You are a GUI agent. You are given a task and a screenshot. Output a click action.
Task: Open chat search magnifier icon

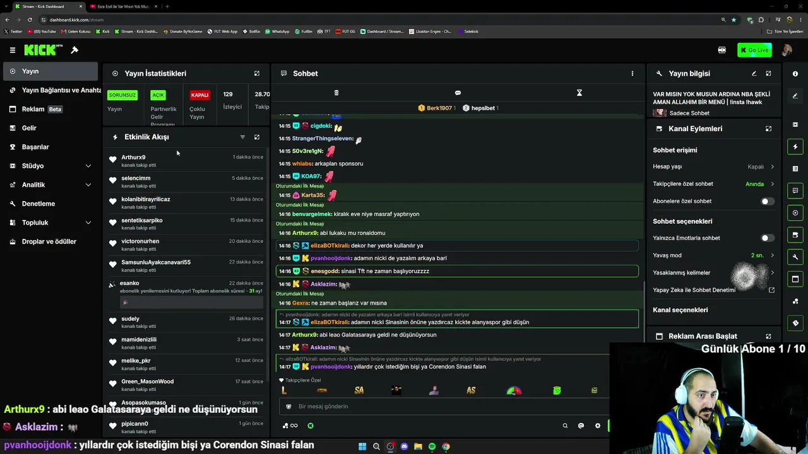click(565, 426)
